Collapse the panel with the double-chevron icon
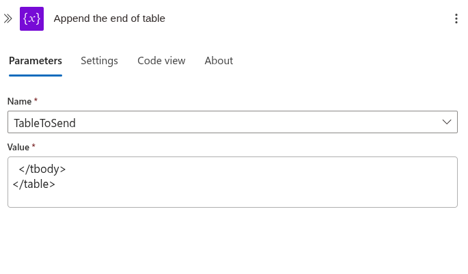This screenshot has height=274, width=468. [8, 19]
